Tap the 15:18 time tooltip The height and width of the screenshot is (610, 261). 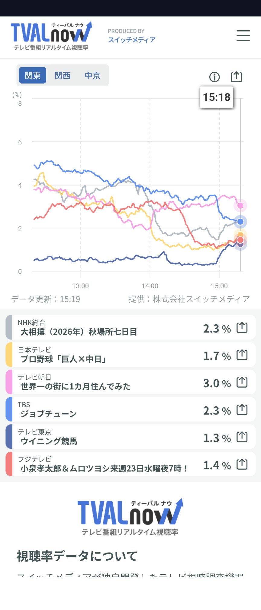coord(217,97)
